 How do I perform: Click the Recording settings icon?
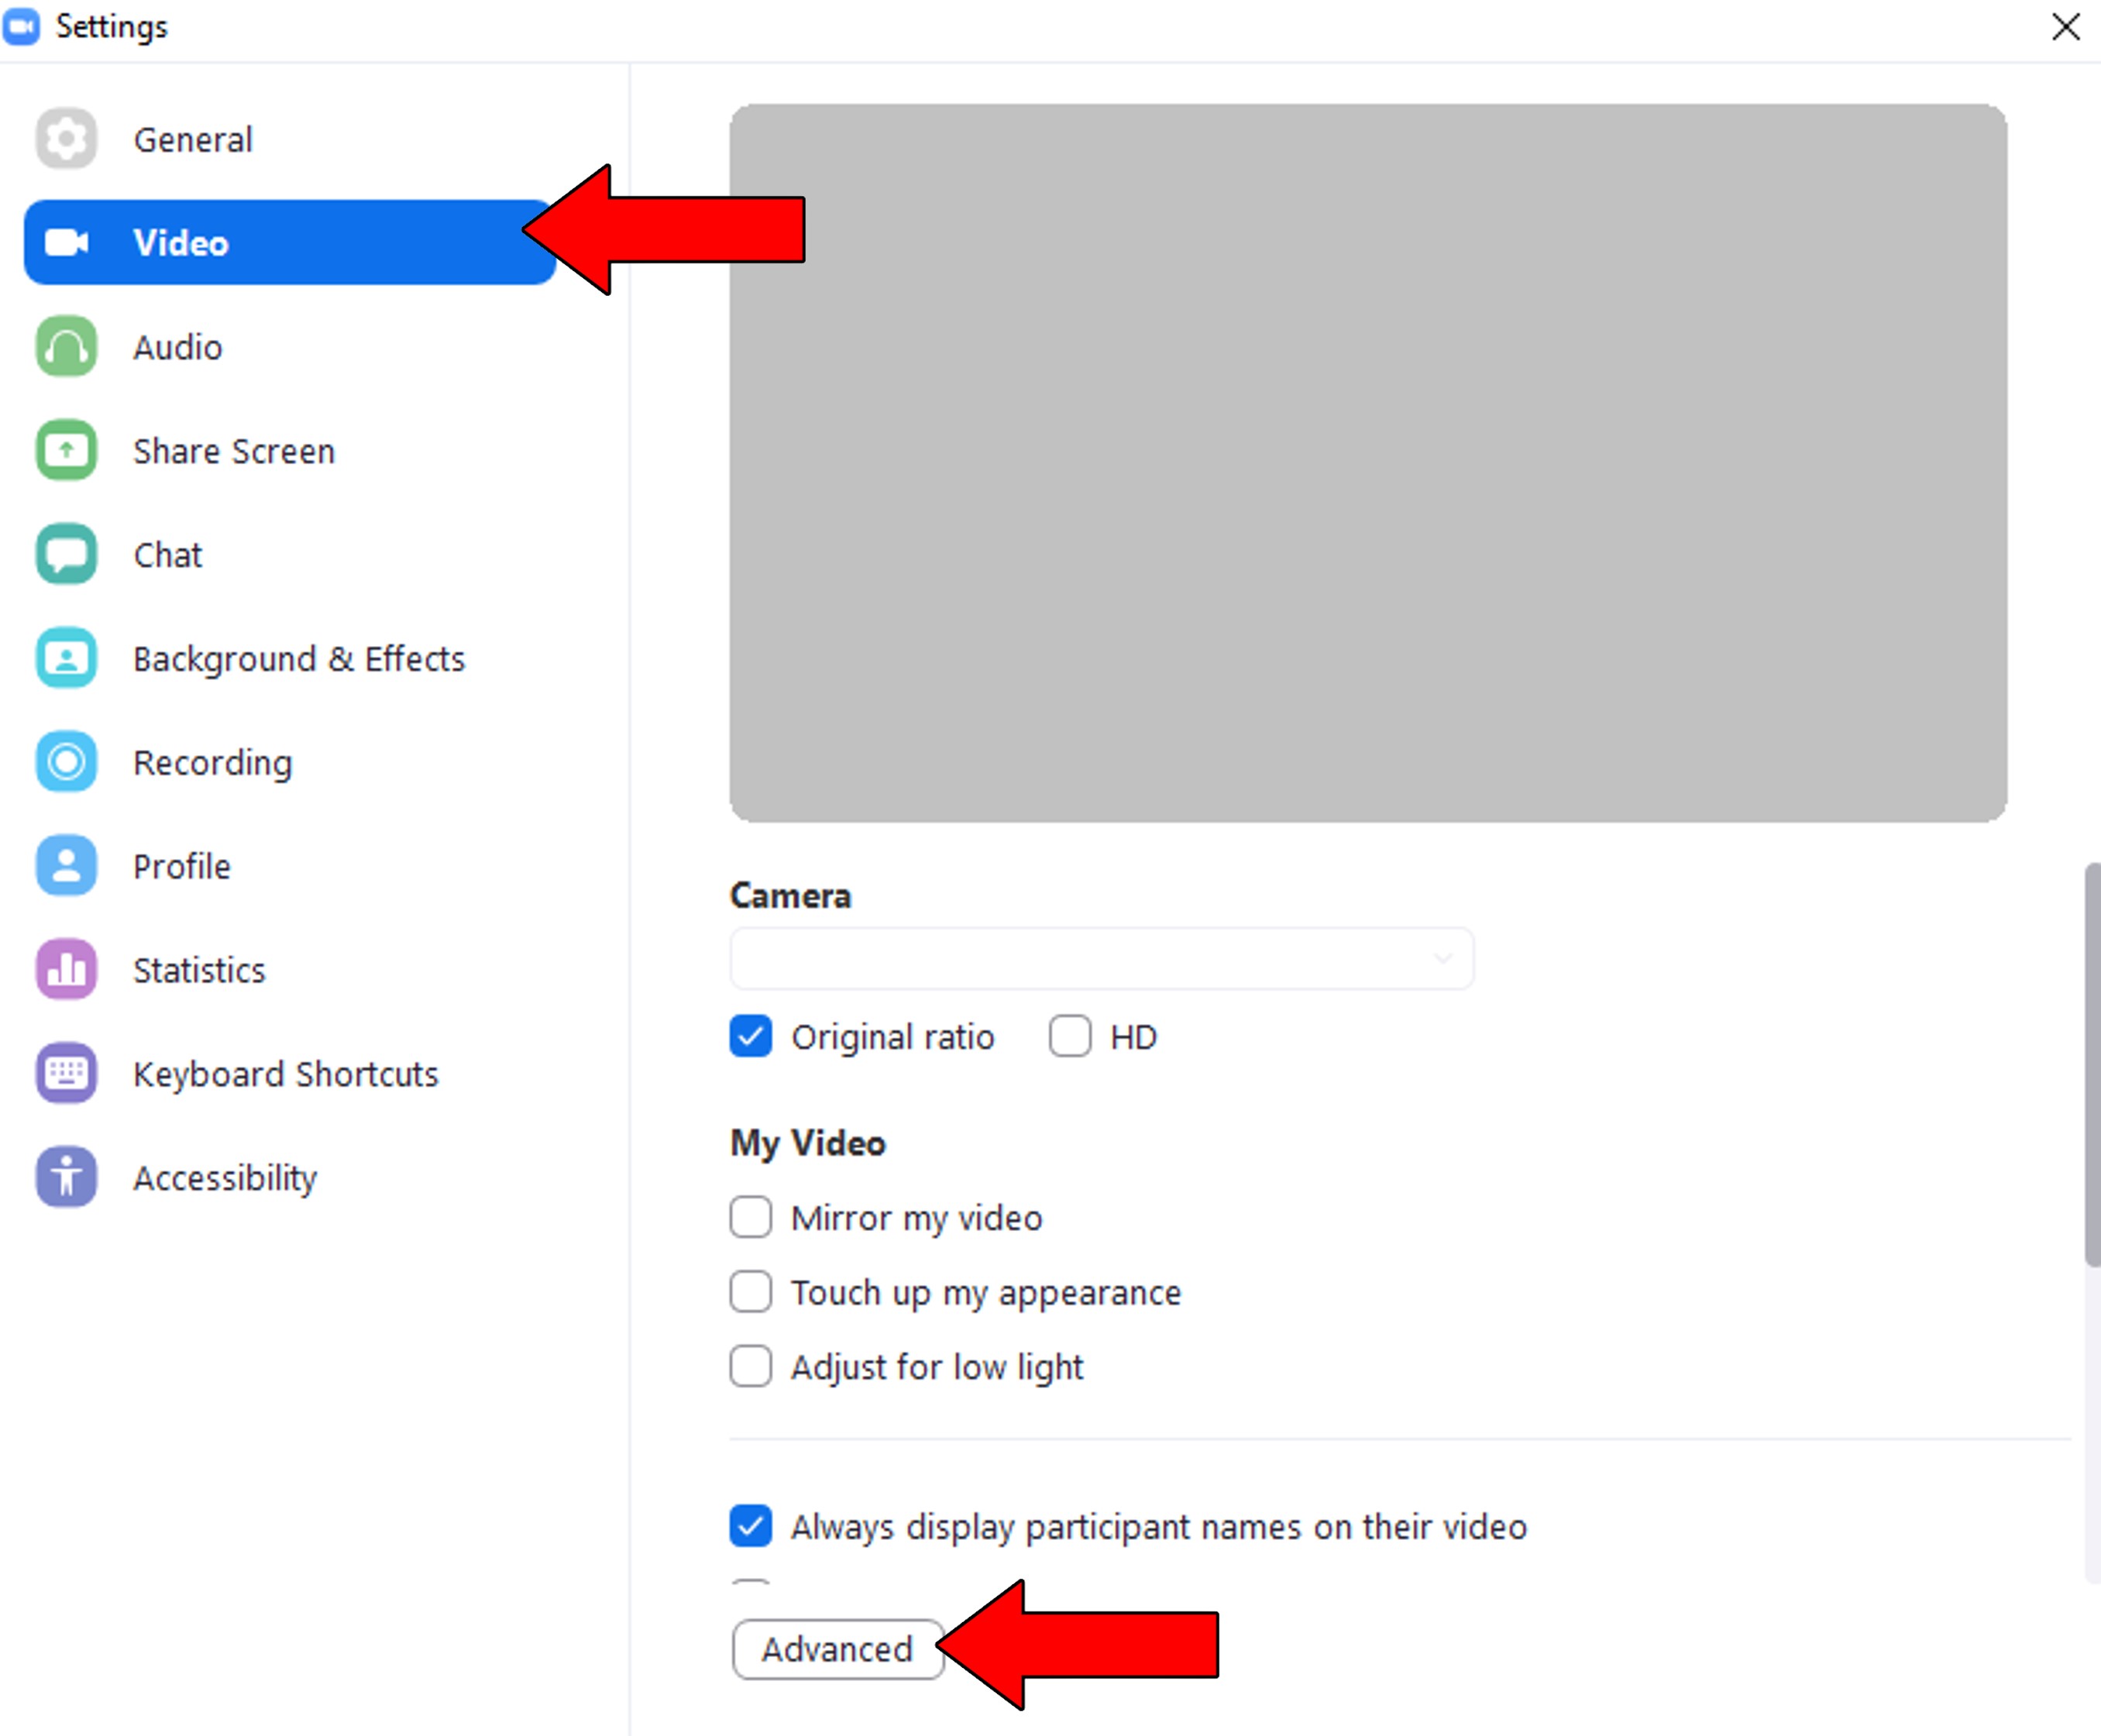pos(65,762)
